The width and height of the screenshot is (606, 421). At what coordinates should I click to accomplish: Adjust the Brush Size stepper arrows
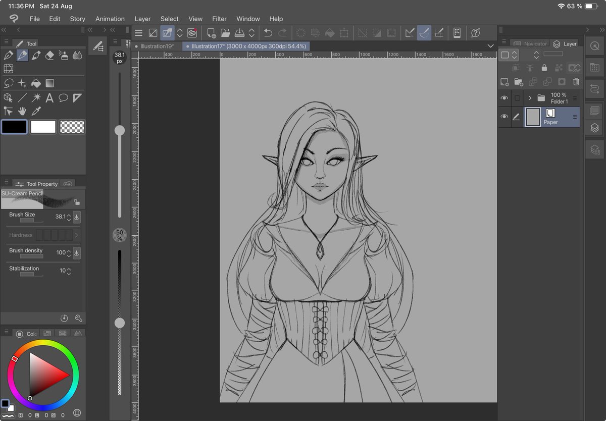(x=69, y=217)
